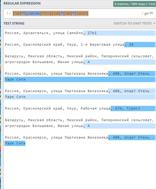
Task: Click the text '1-я Береговая улица'
Action: (x=102, y=45)
